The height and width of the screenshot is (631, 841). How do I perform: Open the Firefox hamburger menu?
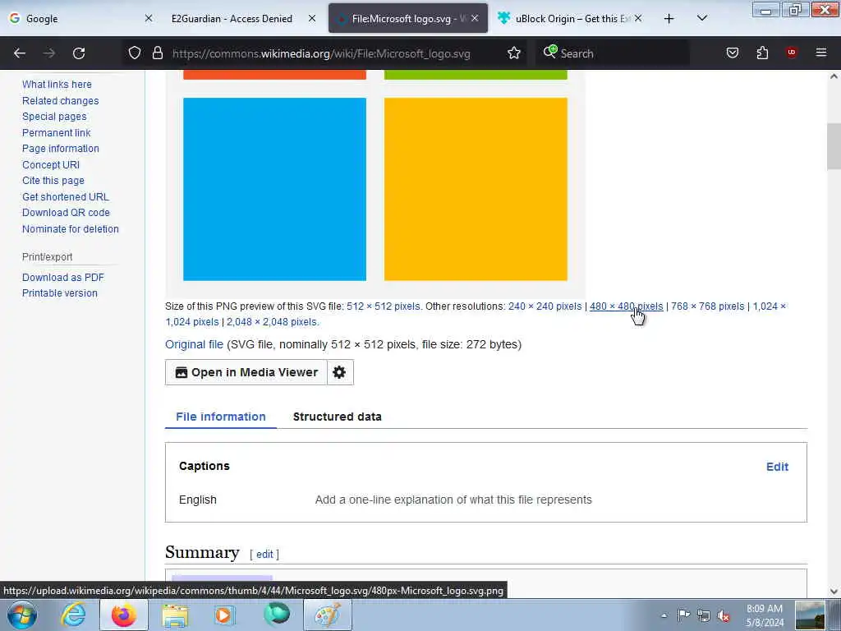[x=820, y=53]
